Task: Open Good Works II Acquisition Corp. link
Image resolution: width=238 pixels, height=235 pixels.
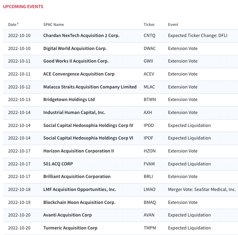Action: (76, 61)
